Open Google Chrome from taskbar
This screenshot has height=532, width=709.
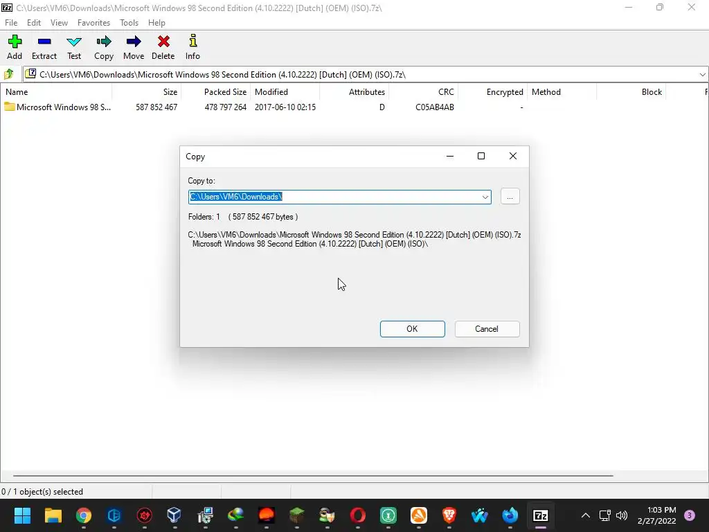[x=83, y=515]
